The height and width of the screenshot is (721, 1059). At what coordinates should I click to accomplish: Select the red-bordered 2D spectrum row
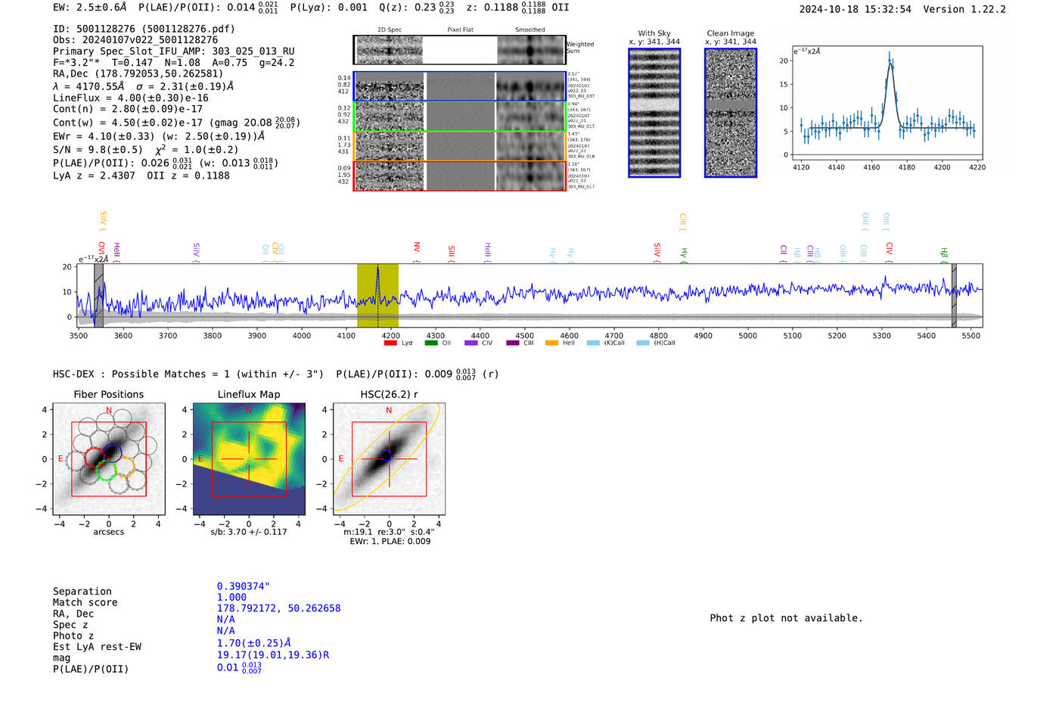coord(459,176)
